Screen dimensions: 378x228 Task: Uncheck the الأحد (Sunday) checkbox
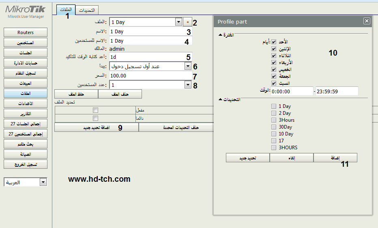click(x=274, y=42)
